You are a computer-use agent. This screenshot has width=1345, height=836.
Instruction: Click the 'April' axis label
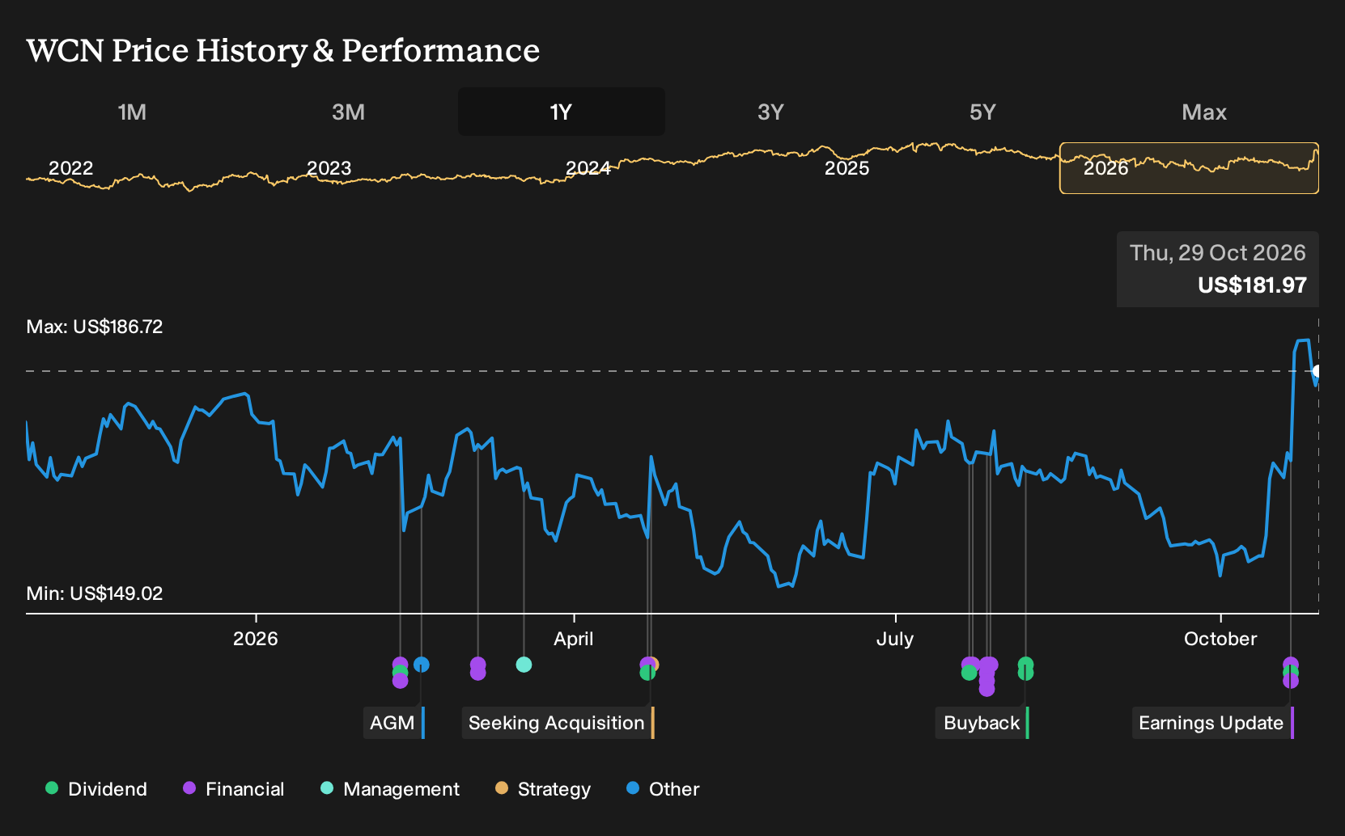coord(574,639)
